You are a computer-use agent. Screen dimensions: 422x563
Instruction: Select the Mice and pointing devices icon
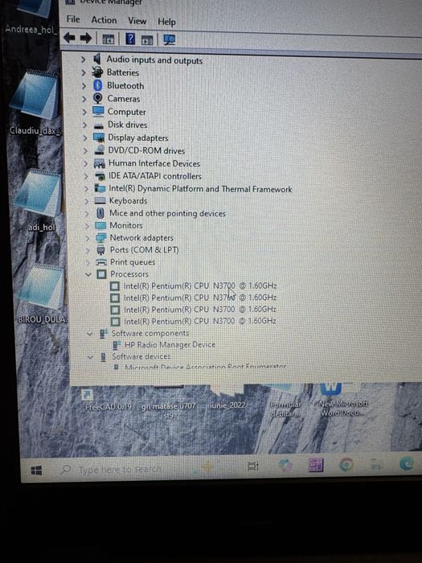pyautogui.click(x=100, y=213)
